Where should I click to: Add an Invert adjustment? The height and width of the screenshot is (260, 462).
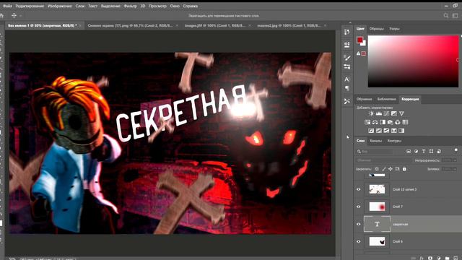point(371,131)
